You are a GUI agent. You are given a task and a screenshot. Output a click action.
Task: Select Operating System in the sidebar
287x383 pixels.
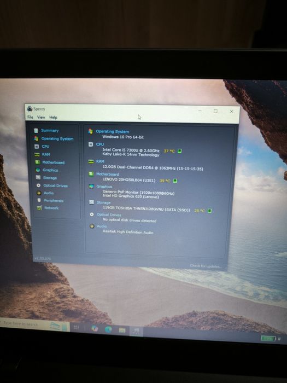[x=57, y=139]
